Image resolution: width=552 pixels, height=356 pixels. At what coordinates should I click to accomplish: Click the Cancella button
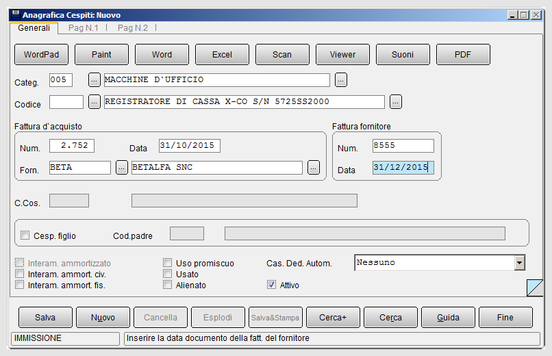pyautogui.click(x=160, y=317)
